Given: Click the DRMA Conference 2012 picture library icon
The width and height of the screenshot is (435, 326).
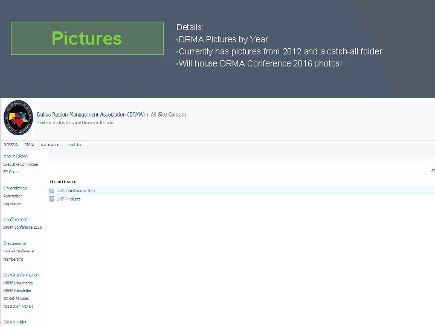Looking at the screenshot, I should (x=52, y=191).
